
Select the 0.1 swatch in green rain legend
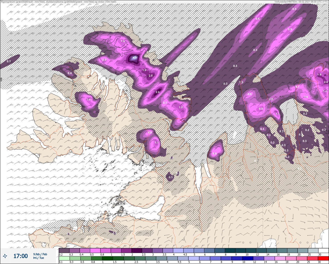pyautogui.click(x=64, y=258)
